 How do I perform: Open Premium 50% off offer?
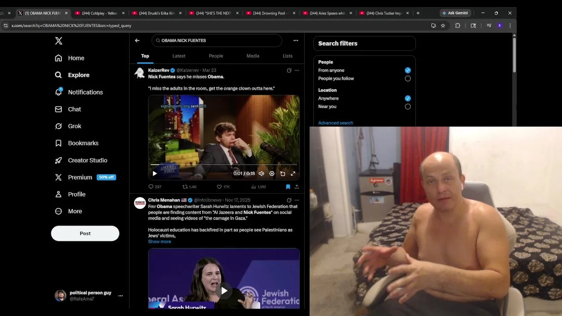tap(85, 177)
